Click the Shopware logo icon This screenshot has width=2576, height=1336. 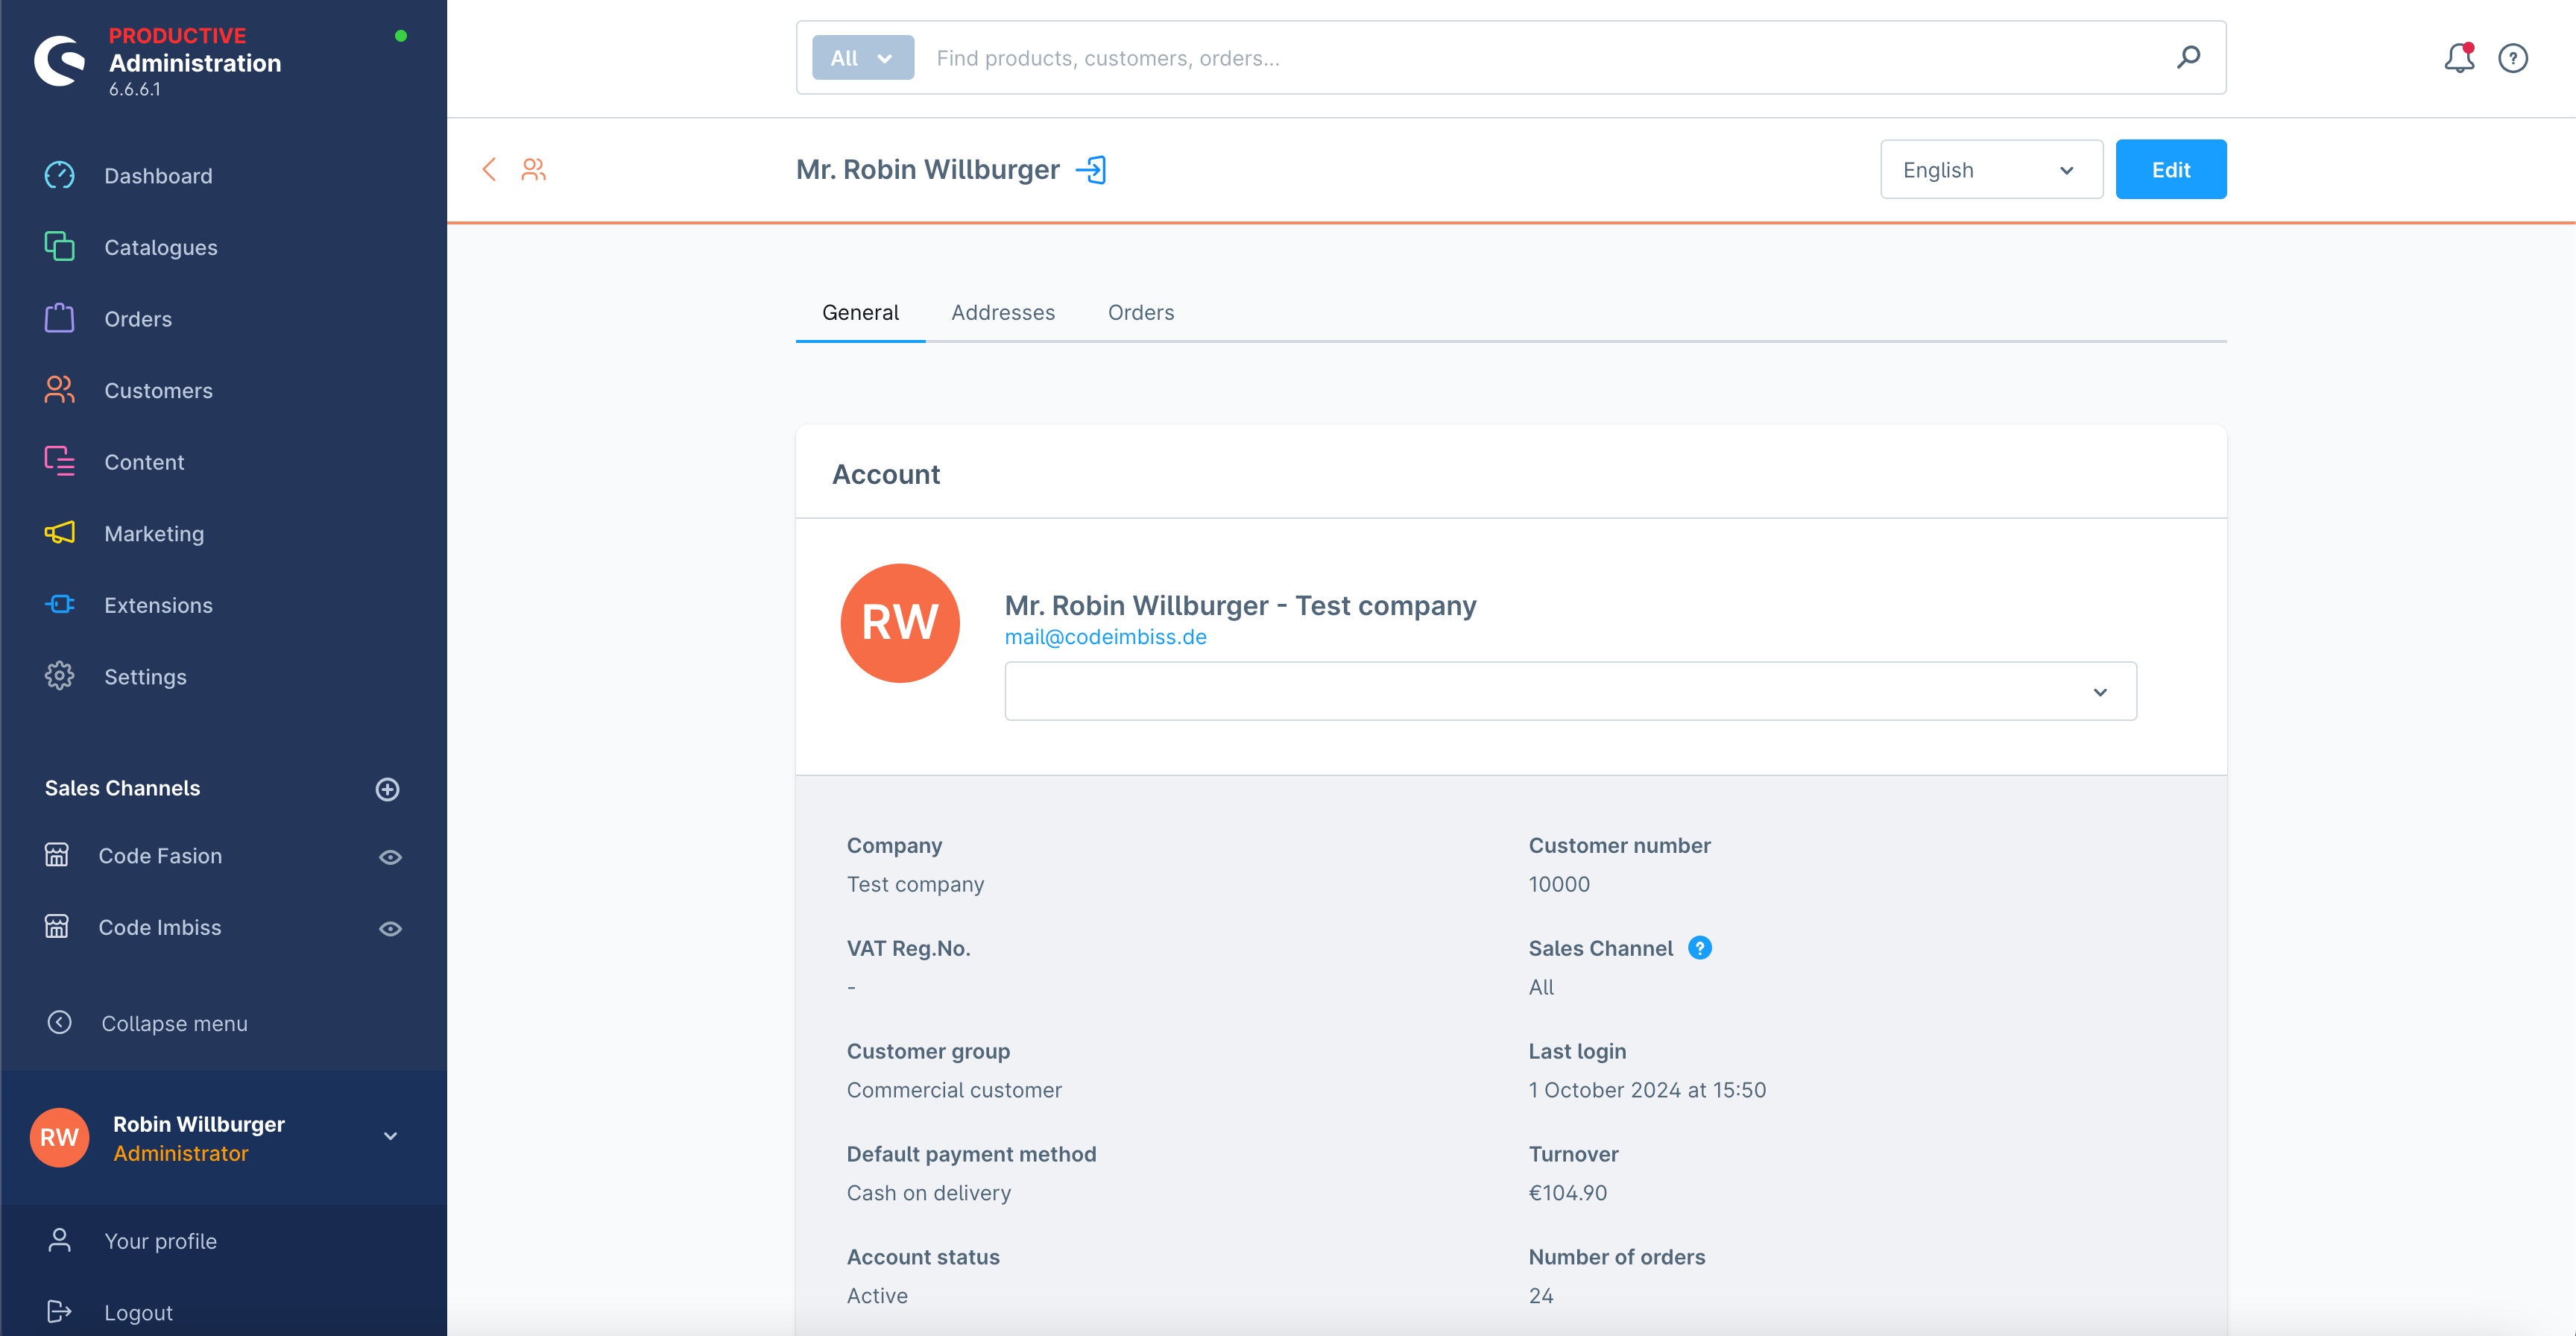point(60,61)
